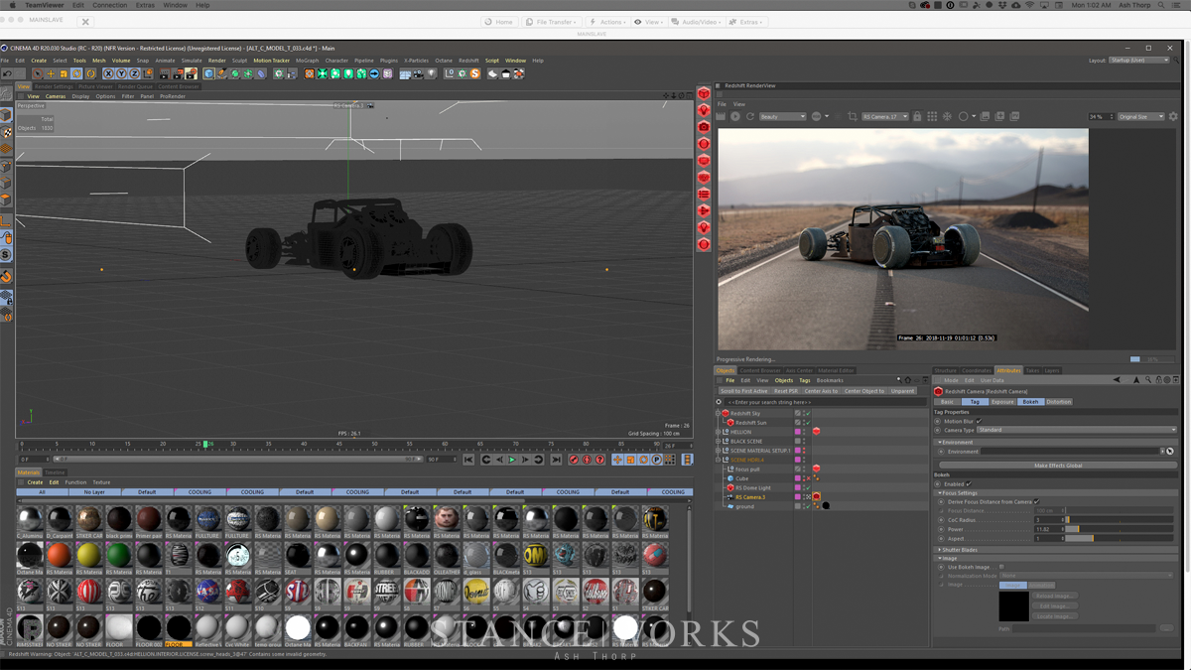1191x670 pixels.
Task: Click the bottom red Redshift icon in the vertical palette
Action: [x=704, y=244]
